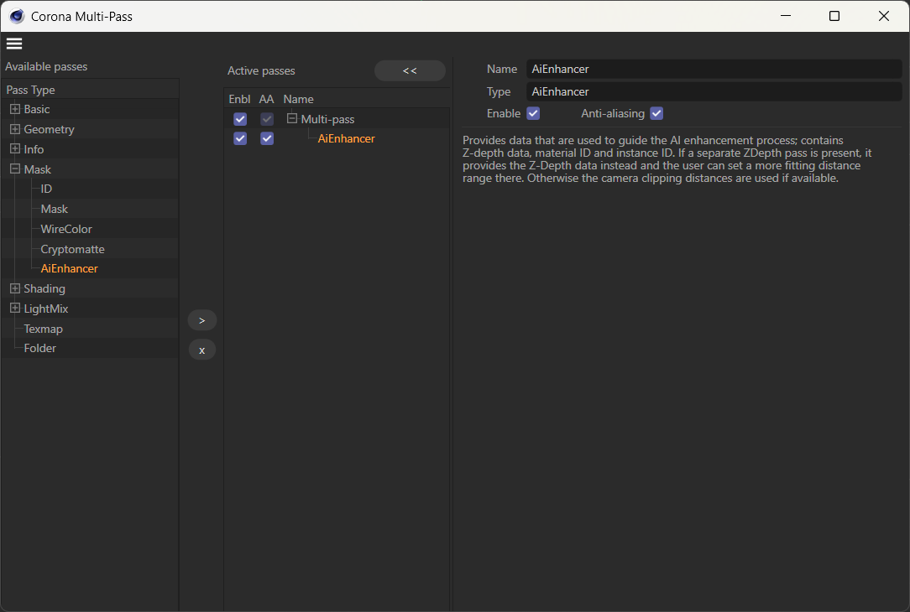Toggle the Enable checkbox in properties
The width and height of the screenshot is (910, 612).
(x=533, y=113)
